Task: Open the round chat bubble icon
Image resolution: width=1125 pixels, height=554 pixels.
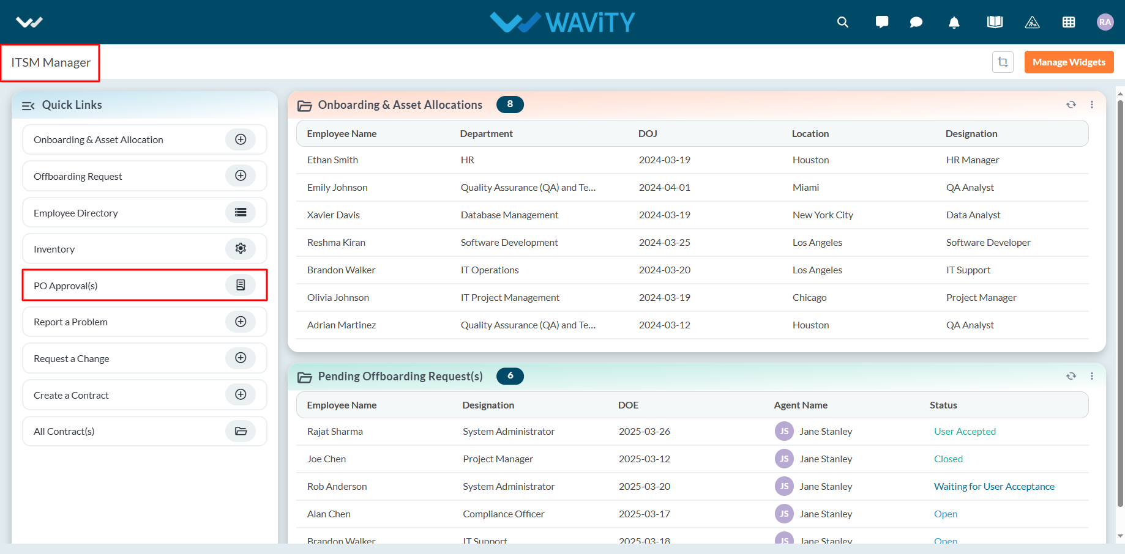Action: (916, 22)
